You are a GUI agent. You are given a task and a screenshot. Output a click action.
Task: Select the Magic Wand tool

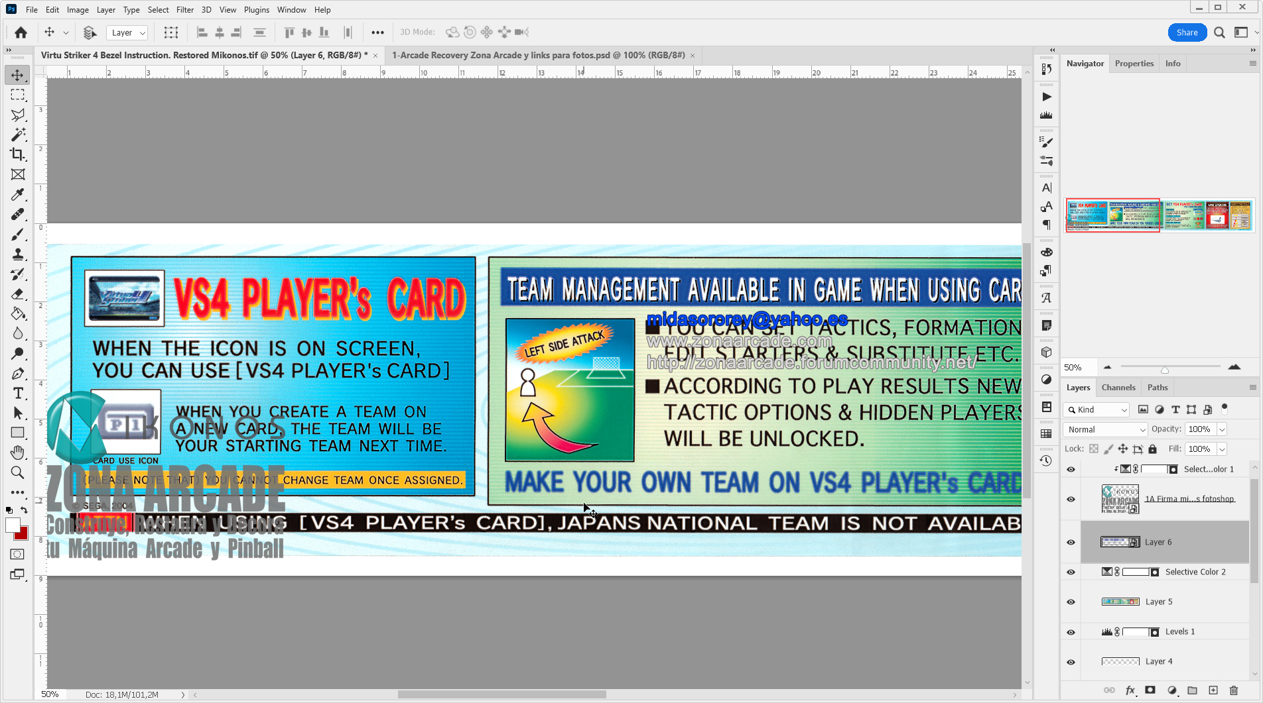point(18,135)
